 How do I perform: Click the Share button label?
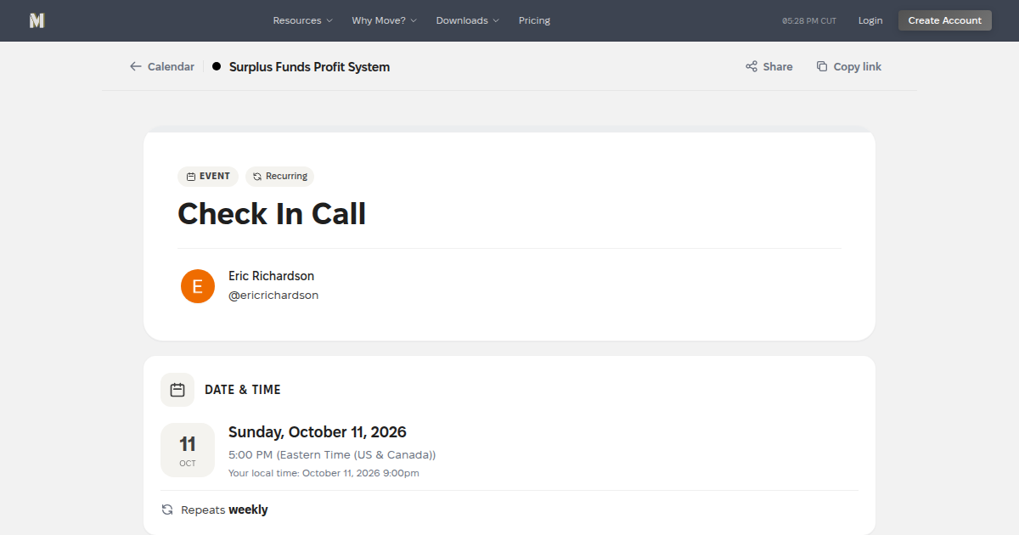778,66
